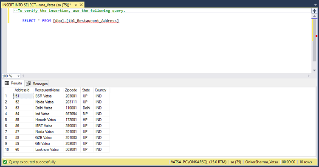
Task: Click the horizontal scrollbar right arrow
Action: pyautogui.click(x=309, y=76)
